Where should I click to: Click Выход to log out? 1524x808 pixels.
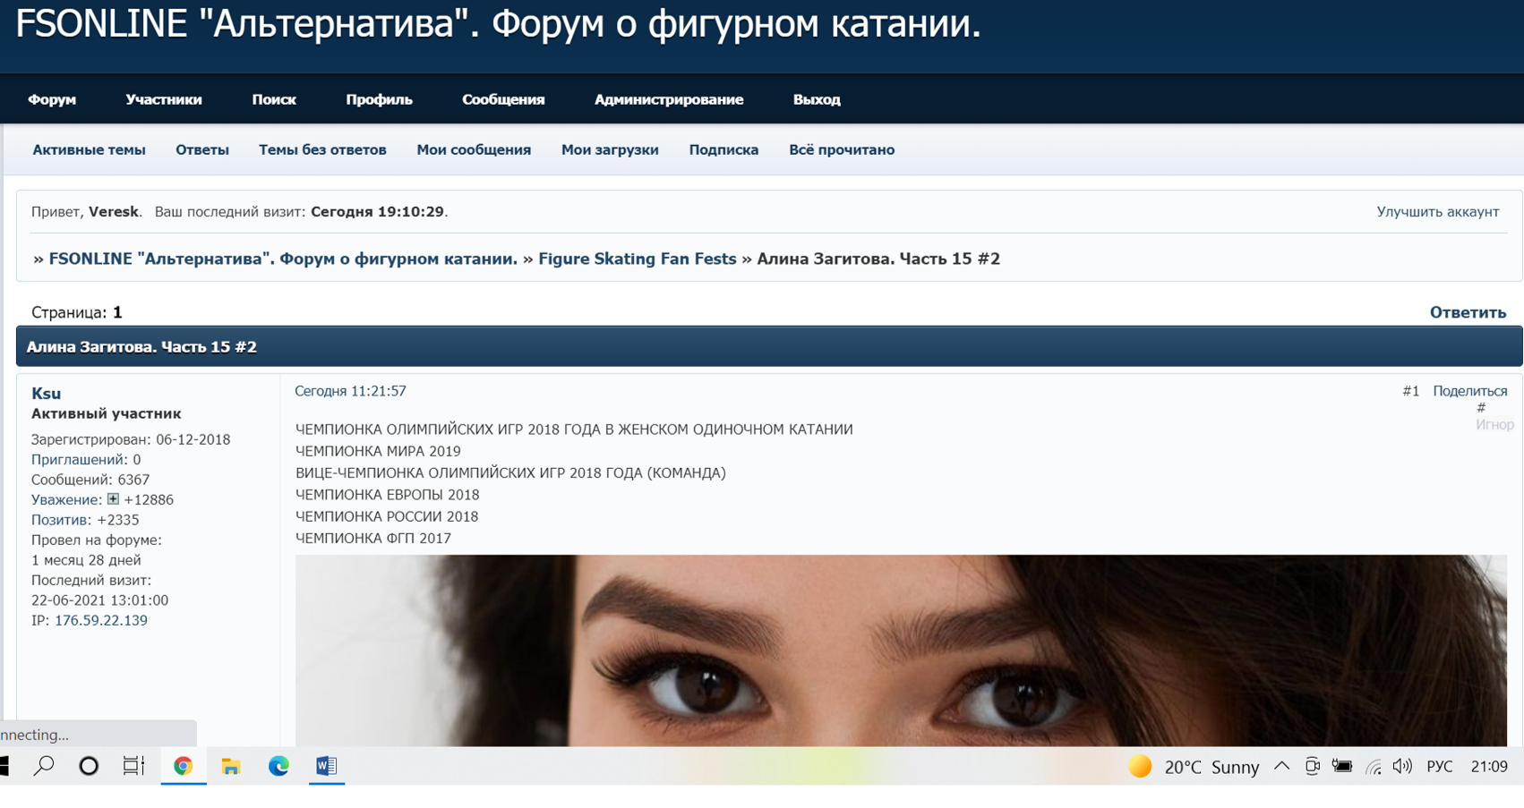tap(817, 99)
